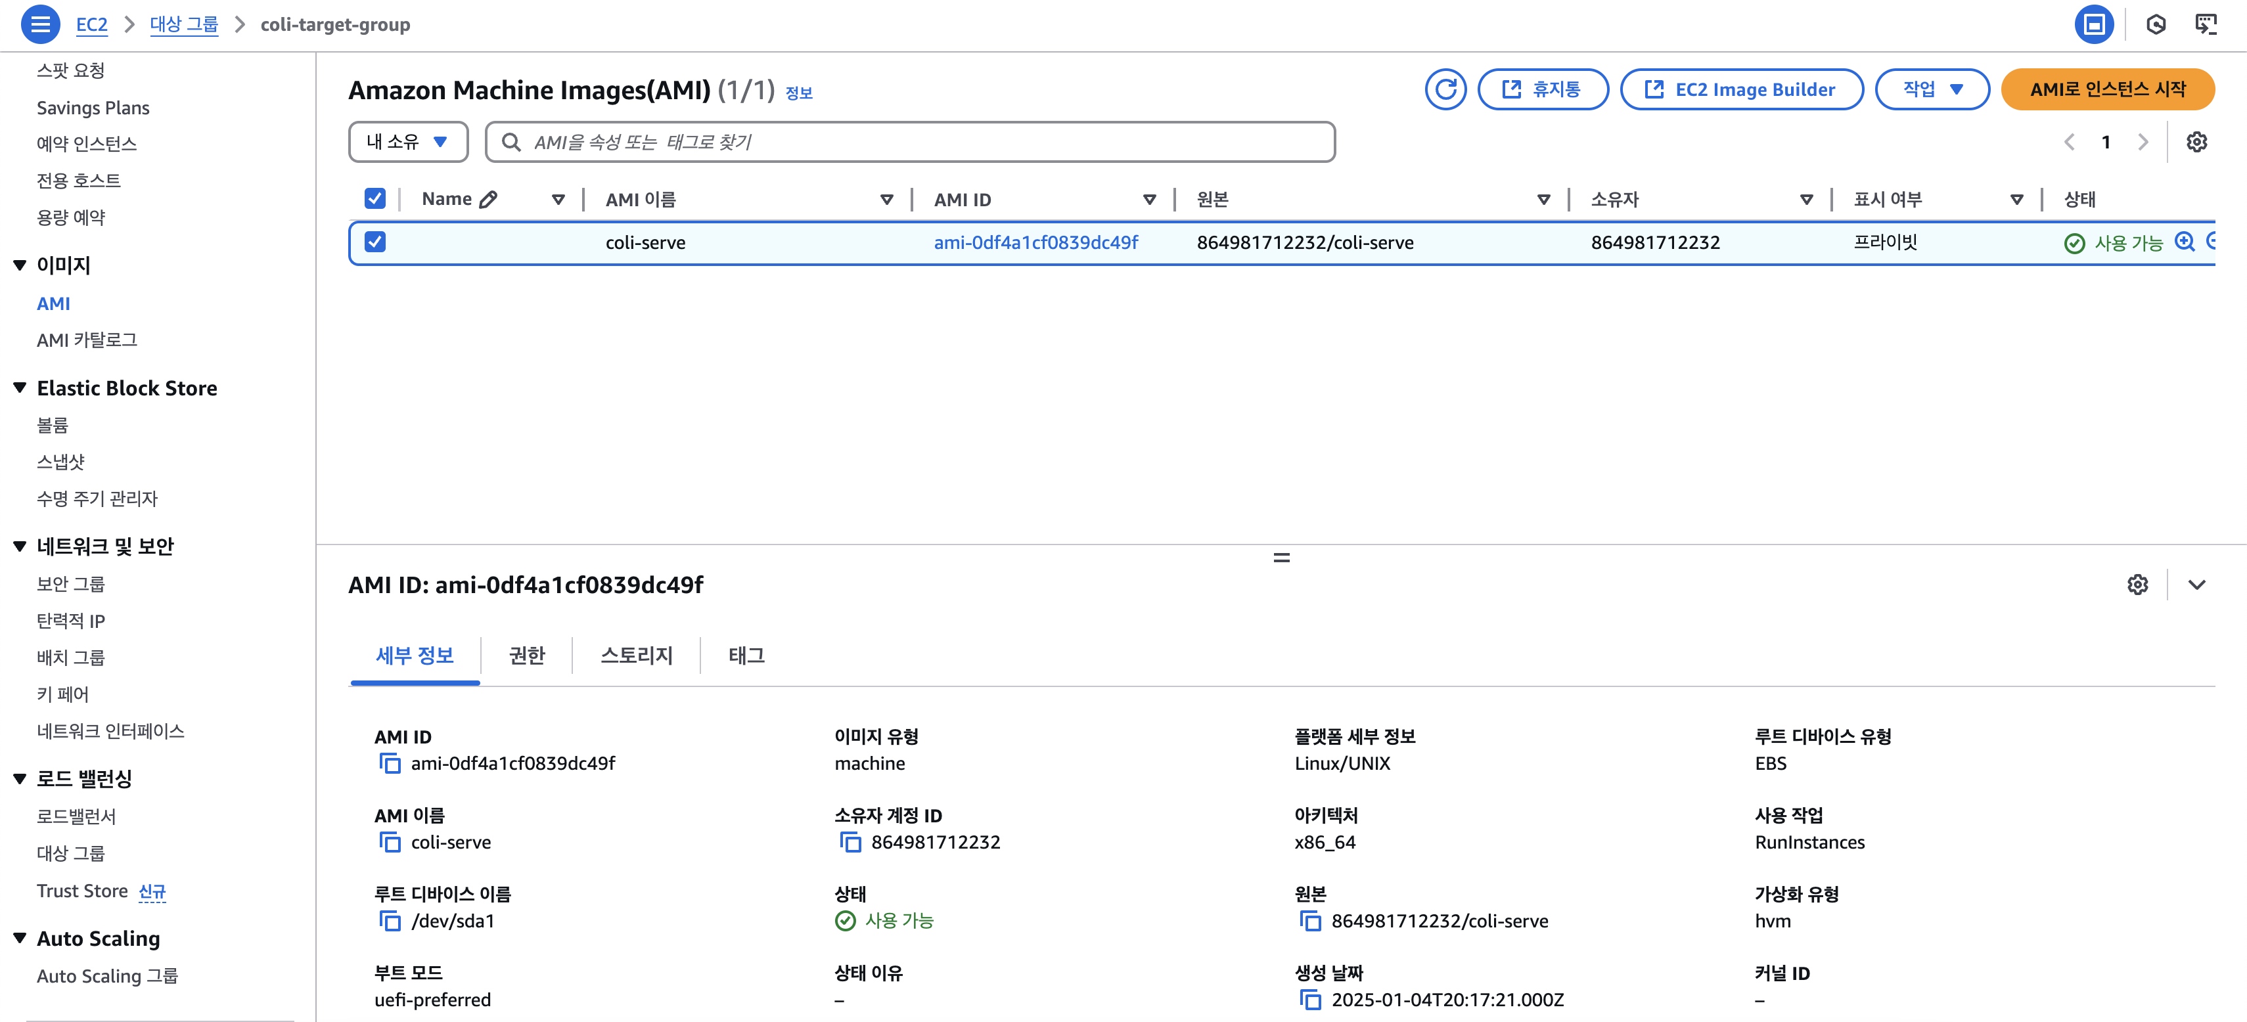
Task: Sort by 소유자 column arrow
Action: pos(1805,200)
